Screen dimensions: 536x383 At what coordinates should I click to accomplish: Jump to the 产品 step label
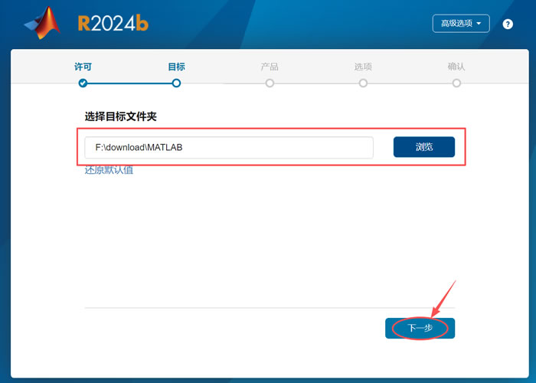pyautogui.click(x=270, y=67)
